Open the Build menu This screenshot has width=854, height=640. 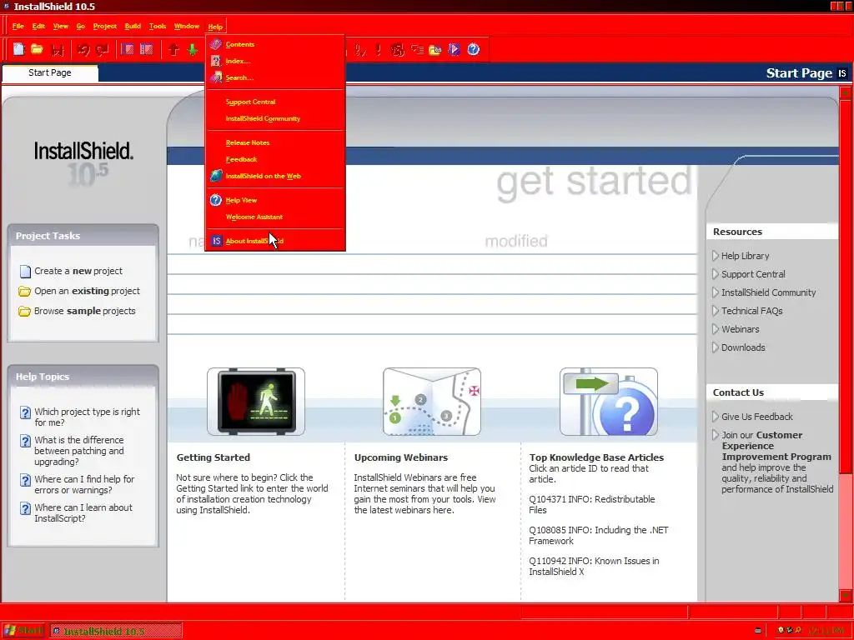pos(133,26)
